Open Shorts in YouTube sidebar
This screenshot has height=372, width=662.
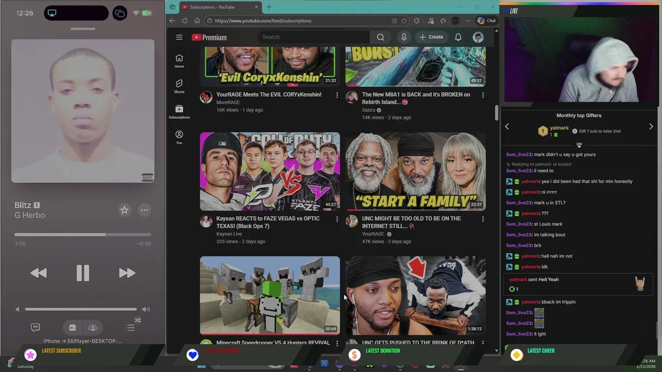179,86
